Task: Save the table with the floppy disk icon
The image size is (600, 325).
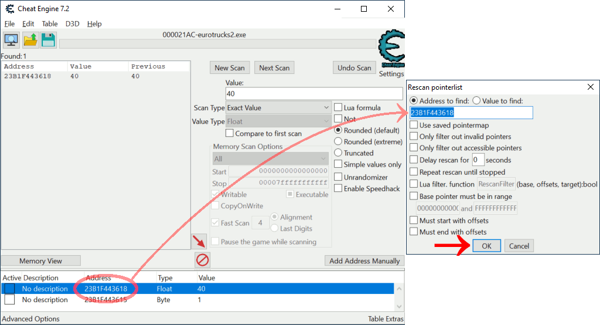Action: tap(48, 40)
